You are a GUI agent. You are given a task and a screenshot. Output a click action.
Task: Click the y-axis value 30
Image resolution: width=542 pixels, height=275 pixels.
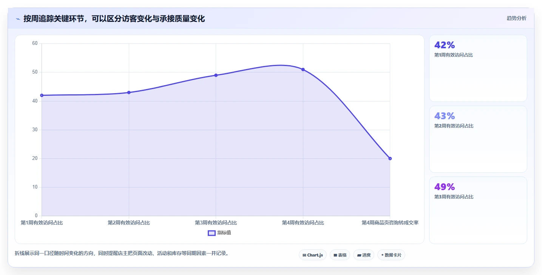tap(35, 130)
